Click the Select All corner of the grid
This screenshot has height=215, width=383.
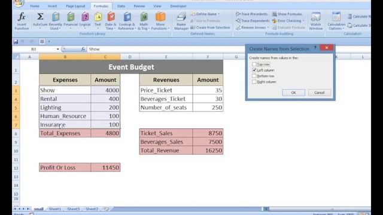click(x=16, y=57)
